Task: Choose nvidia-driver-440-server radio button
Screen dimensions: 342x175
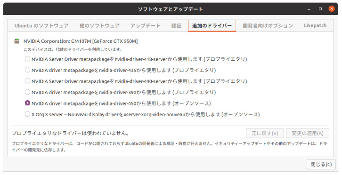Action: [x=27, y=81]
